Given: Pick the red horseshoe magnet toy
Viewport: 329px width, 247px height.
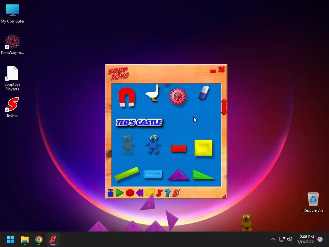Looking at the screenshot, I should [x=126, y=97].
